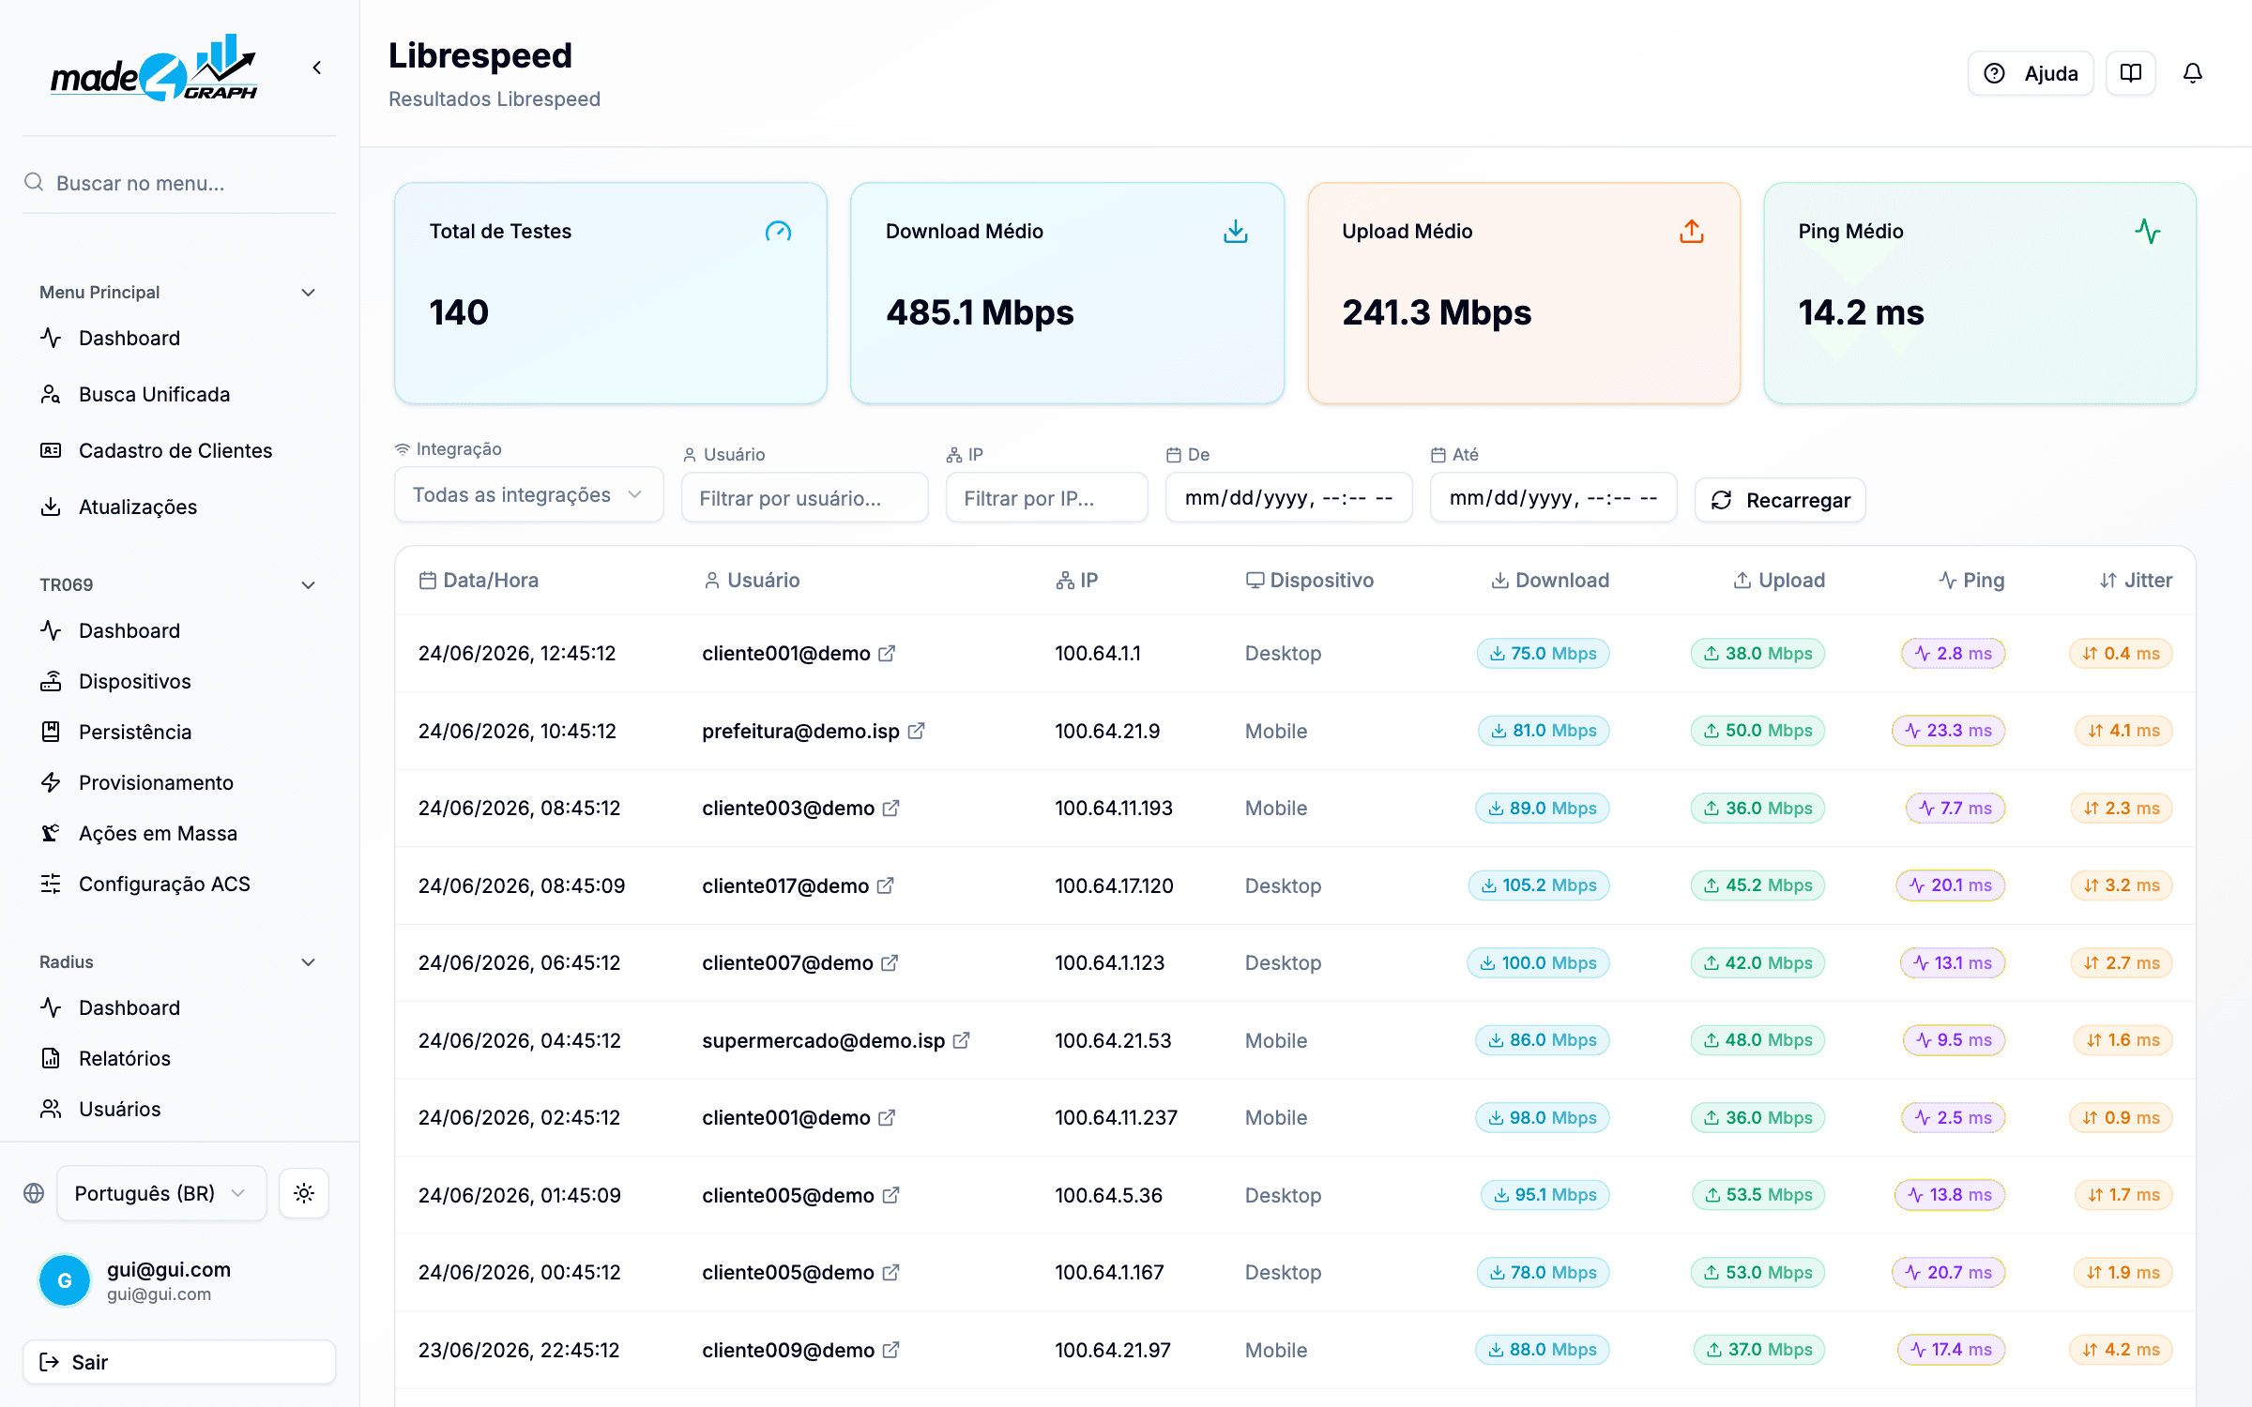Click the Jitter column header
This screenshot has width=2252, height=1407.
click(2136, 581)
